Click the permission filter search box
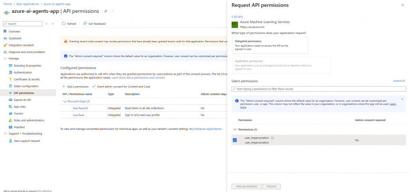The height and width of the screenshot is (192, 409). coord(319,89)
